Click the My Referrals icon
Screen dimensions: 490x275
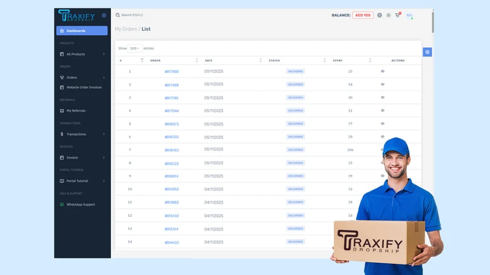62,111
